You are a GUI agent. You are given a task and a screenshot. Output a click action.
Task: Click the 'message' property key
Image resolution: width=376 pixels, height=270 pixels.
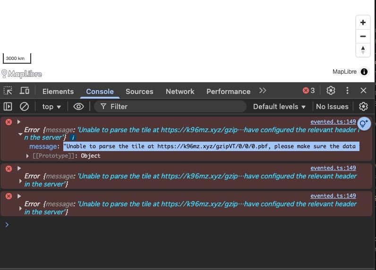click(43, 146)
